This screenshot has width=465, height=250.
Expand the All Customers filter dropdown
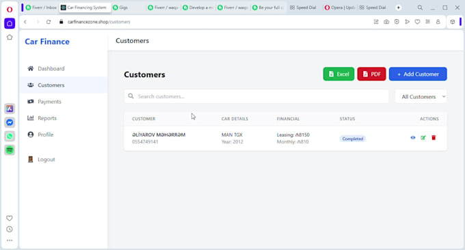pos(421,96)
